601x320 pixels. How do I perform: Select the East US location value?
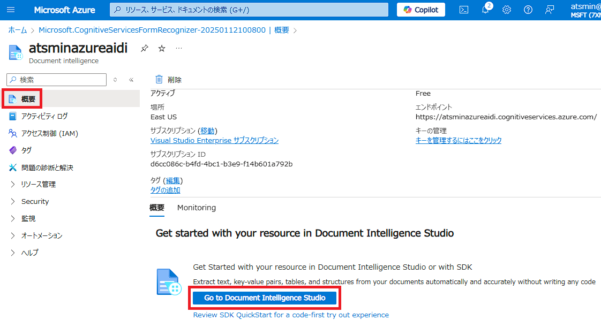pos(164,117)
